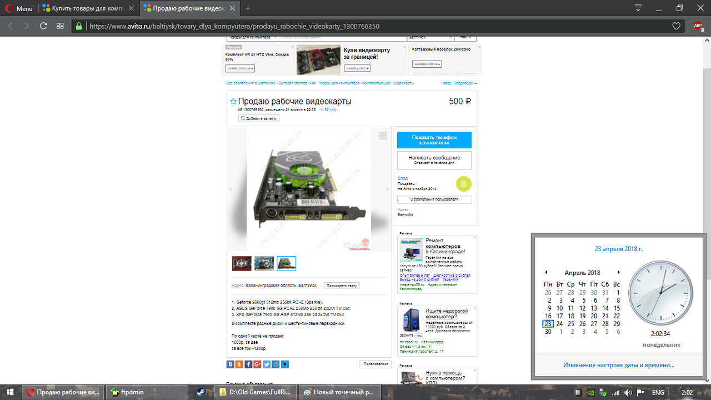Open the Opera tab menu icon
Screen dimensions: 711x400
[x=638, y=8]
